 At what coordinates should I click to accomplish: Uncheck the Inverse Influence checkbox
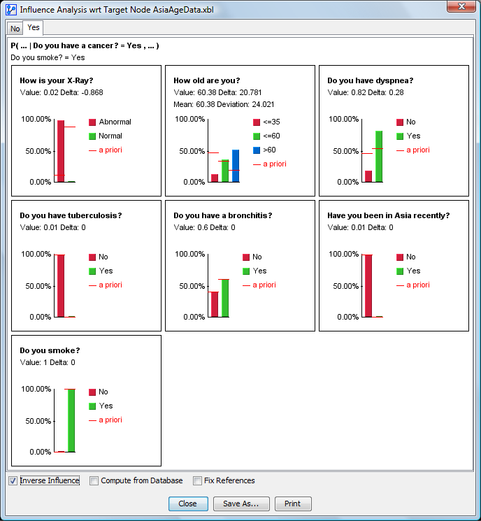[x=13, y=480]
